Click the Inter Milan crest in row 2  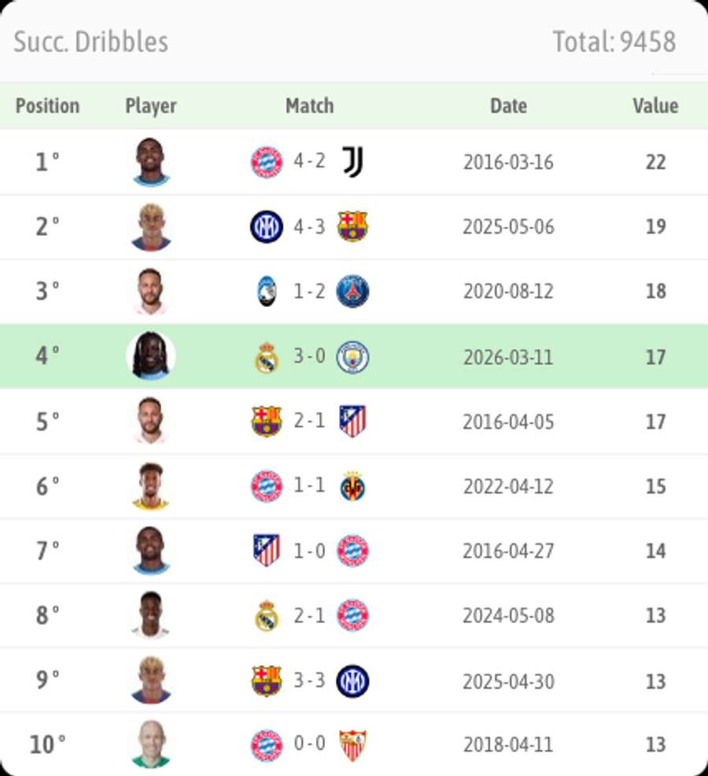(x=266, y=227)
